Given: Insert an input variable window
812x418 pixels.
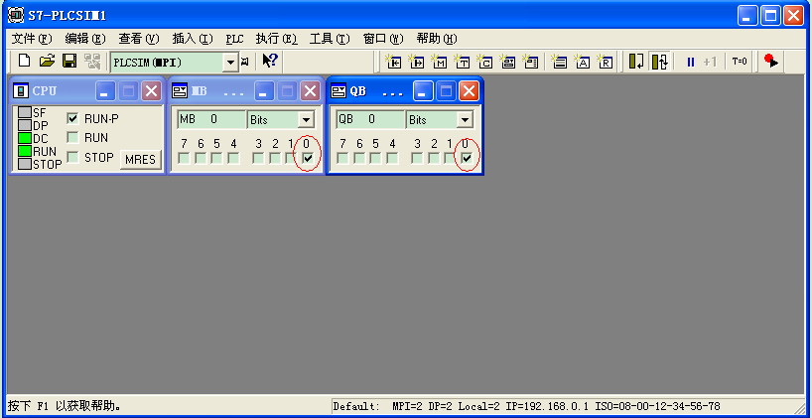Looking at the screenshot, I should click(393, 62).
